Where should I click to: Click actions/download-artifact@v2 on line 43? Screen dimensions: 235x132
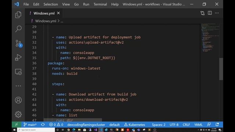click(x=98, y=99)
